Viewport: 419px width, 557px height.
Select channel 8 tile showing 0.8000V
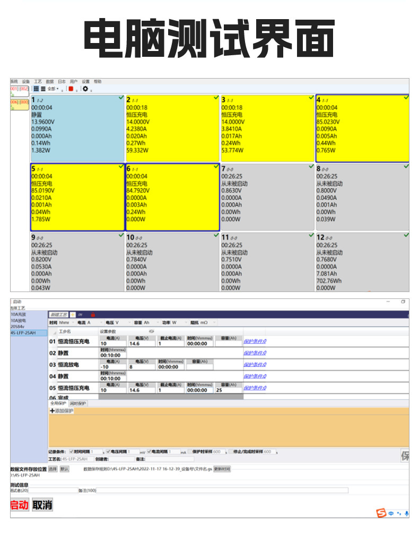362,197
